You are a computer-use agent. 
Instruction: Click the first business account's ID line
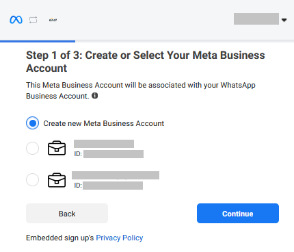pyautogui.click(x=109, y=154)
